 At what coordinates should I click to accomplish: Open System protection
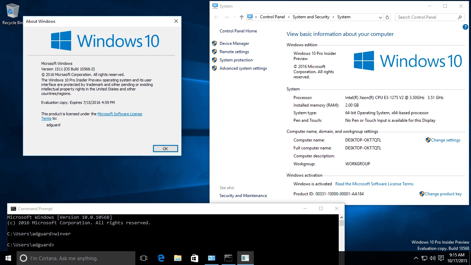[236, 60]
